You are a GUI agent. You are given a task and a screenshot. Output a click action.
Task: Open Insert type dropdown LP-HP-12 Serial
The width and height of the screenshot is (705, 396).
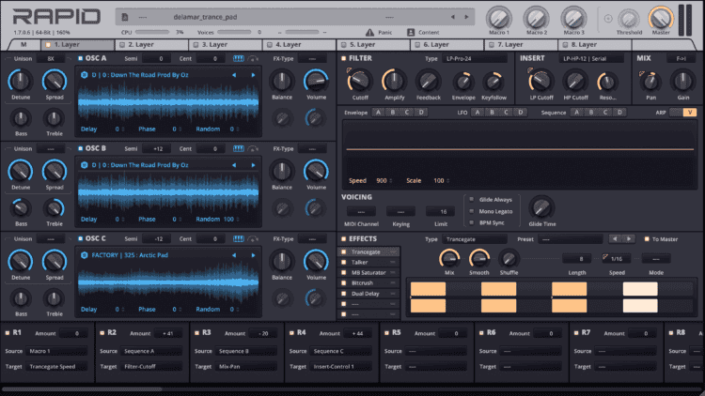pyautogui.click(x=591, y=58)
